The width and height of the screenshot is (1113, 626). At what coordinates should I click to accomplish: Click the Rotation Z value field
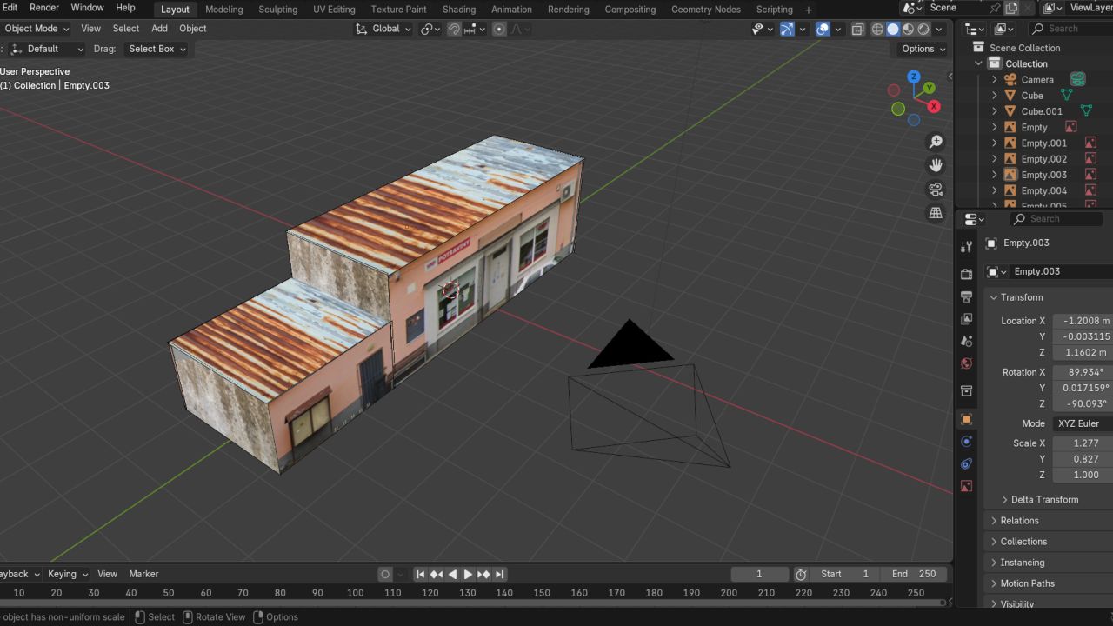coord(1083,404)
